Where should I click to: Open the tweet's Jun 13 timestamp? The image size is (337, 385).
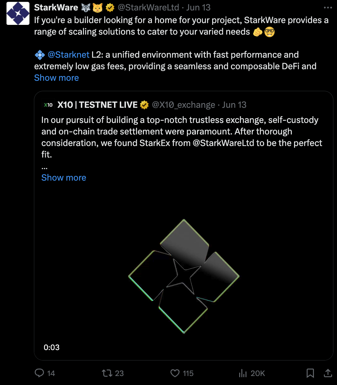tap(198, 7)
